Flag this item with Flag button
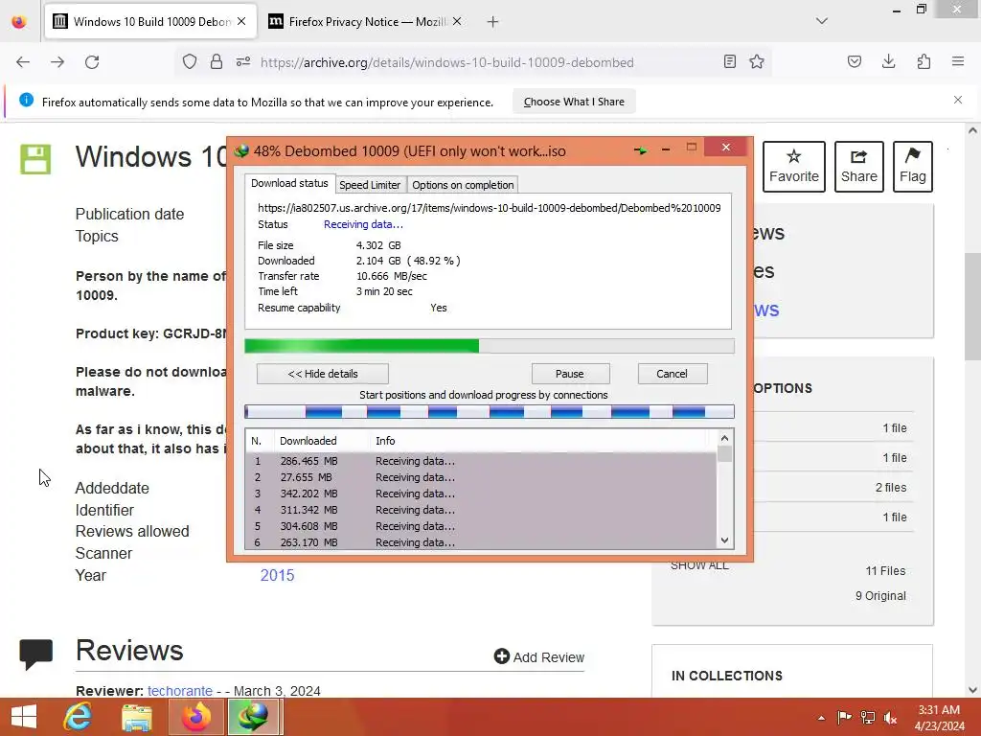 click(913, 167)
